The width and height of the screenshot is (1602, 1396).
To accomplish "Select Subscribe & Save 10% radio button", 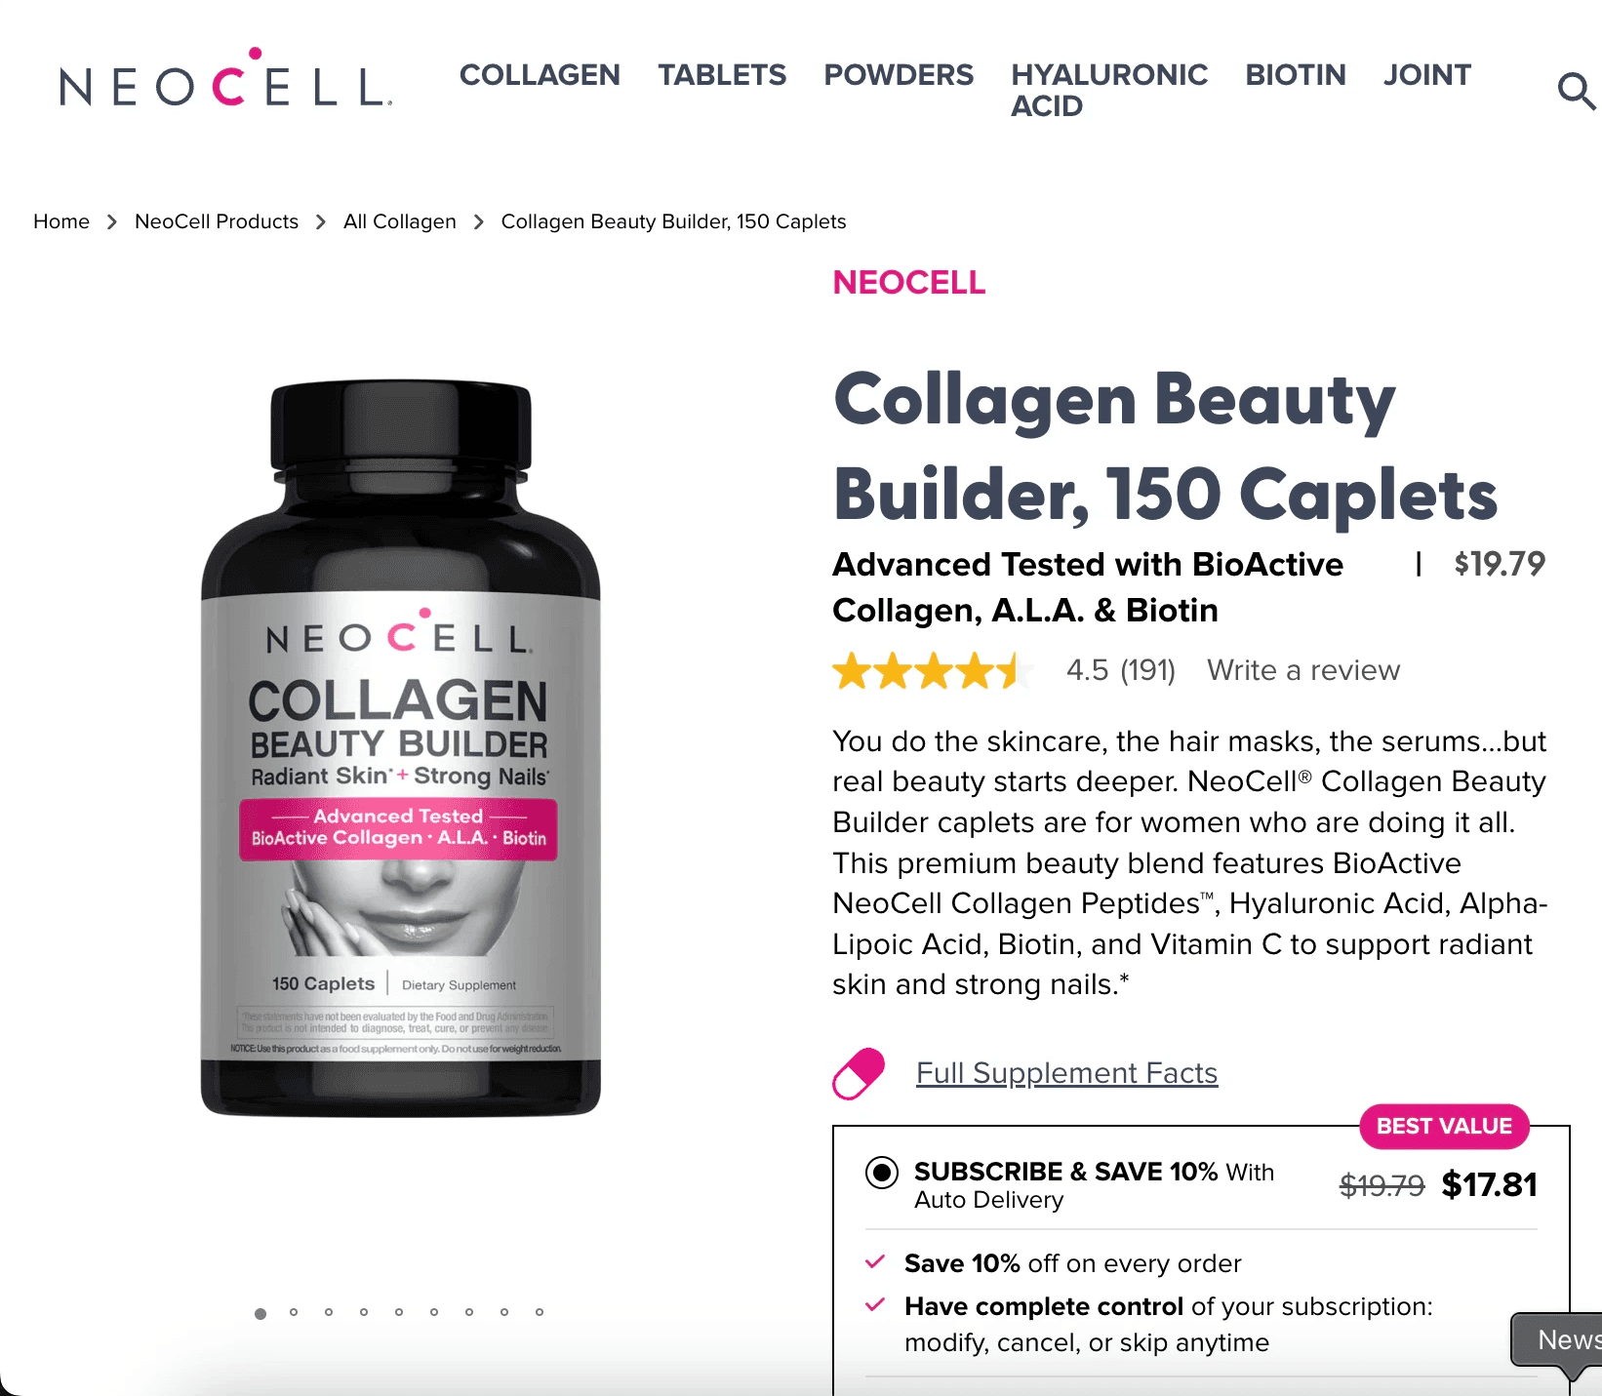I will click(882, 1172).
